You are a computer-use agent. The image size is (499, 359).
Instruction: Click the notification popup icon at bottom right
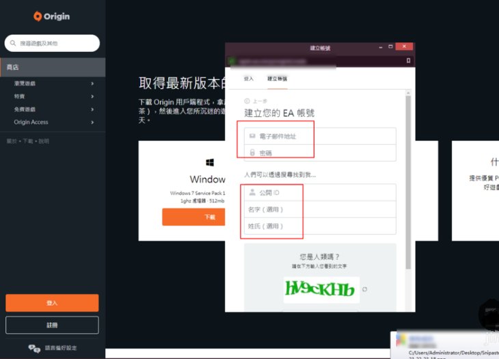401,341
